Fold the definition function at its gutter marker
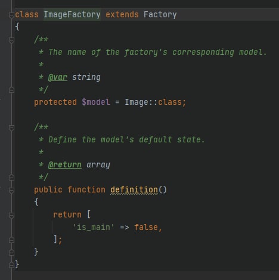Image resolution: width=279 pixels, height=280 pixels. click(x=11, y=190)
